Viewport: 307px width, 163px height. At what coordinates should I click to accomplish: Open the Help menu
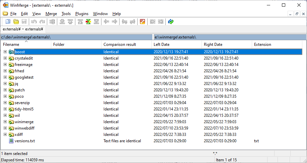(117, 14)
